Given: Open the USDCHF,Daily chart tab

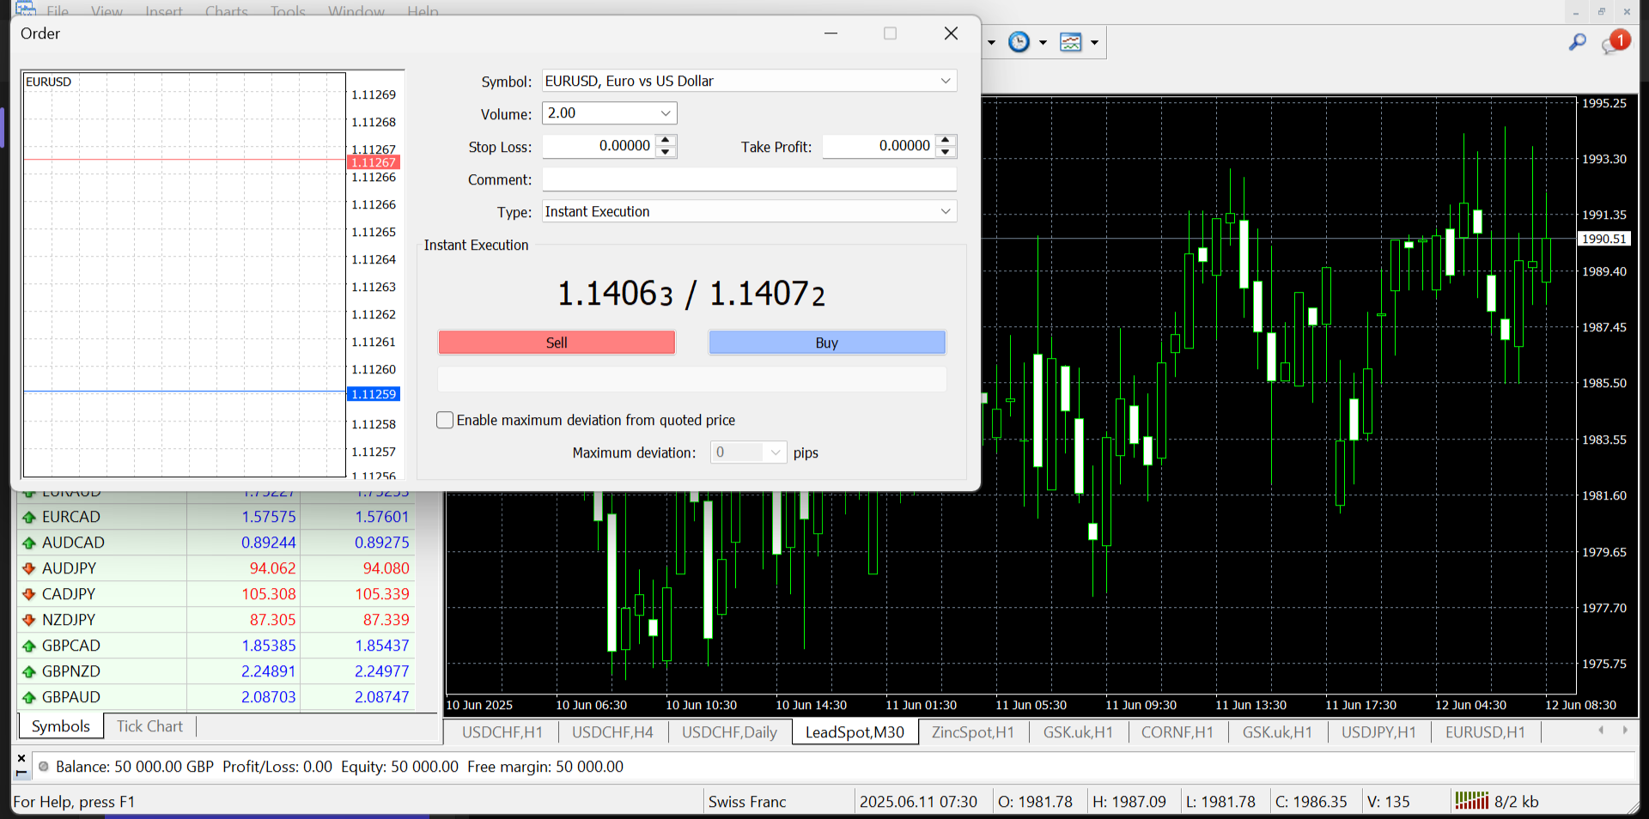Looking at the screenshot, I should 729,732.
